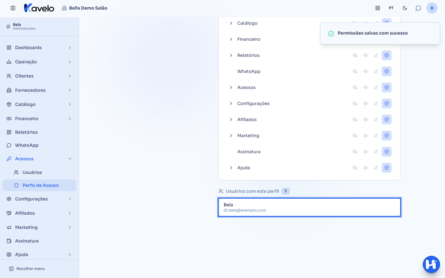The width and height of the screenshot is (445, 278).
Task: Hide Relatórios with crossed-eye icon
Action: [355, 55]
